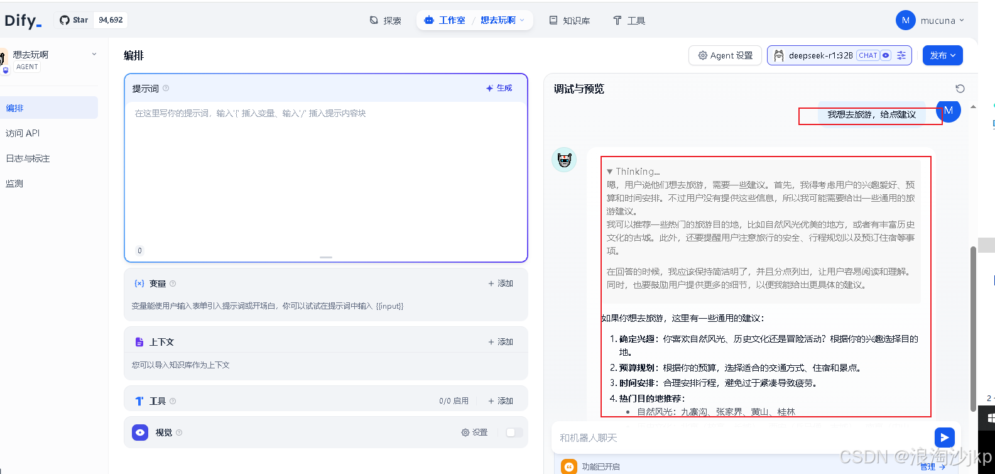
Task: Click the 0 character counter
Action: pyautogui.click(x=139, y=250)
